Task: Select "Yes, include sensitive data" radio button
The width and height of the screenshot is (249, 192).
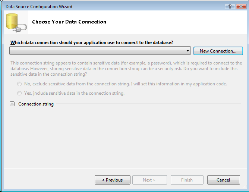Action: coord(19,93)
